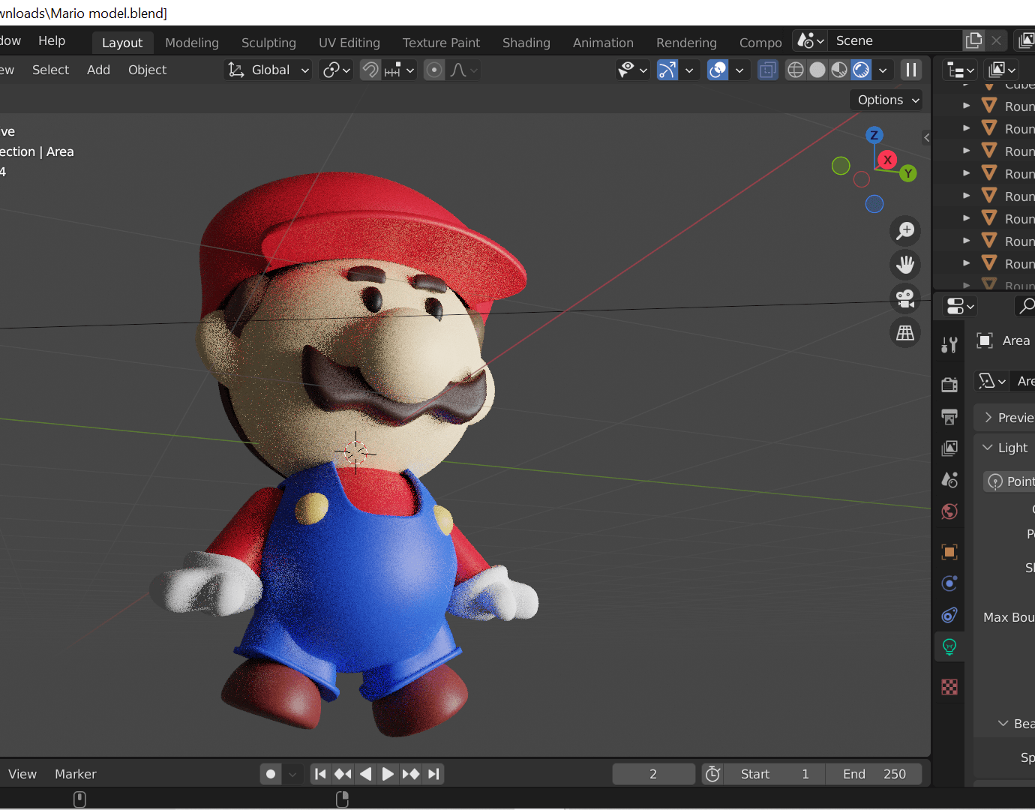This screenshot has height=810, width=1035.
Task: Switch to the Texture Paint workspace tab
Action: (441, 43)
